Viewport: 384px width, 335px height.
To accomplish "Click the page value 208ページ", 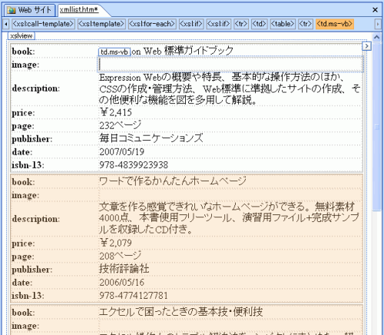I will coord(120,256).
